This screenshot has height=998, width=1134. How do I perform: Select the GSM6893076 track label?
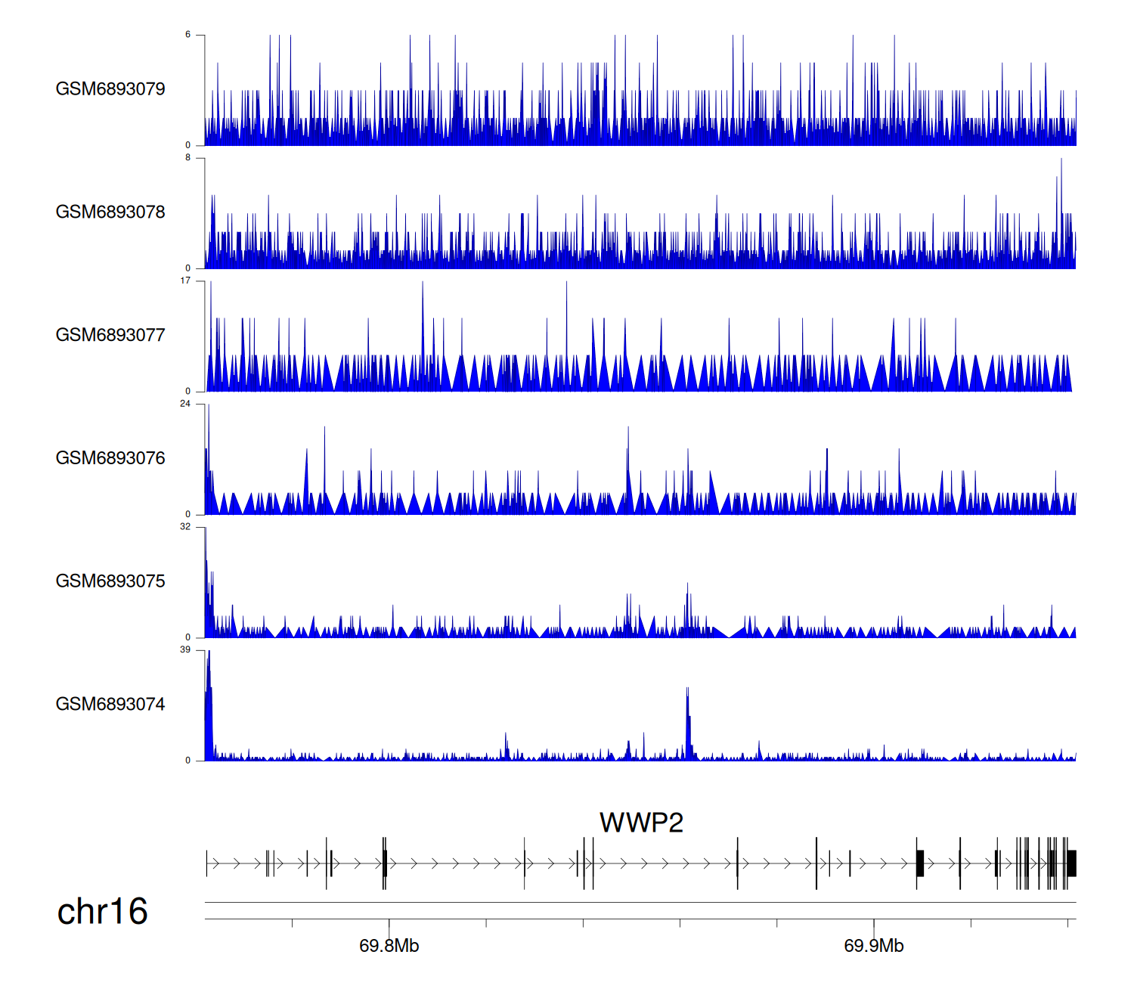tap(110, 458)
